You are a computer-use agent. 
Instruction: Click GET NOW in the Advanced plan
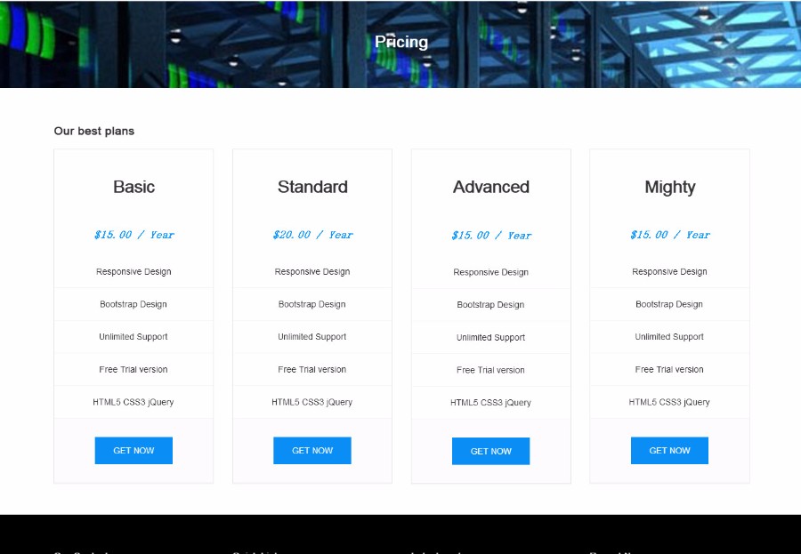tap(491, 451)
